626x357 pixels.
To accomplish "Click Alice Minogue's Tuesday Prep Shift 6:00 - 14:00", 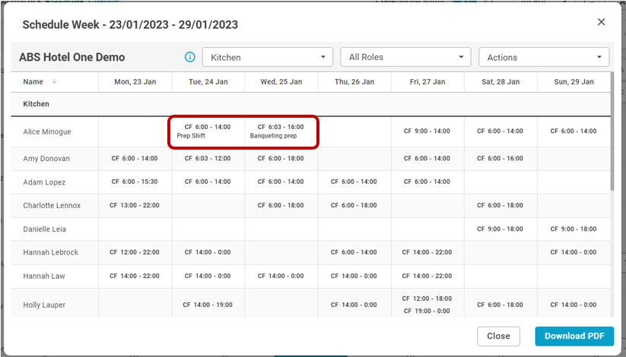I will point(208,131).
